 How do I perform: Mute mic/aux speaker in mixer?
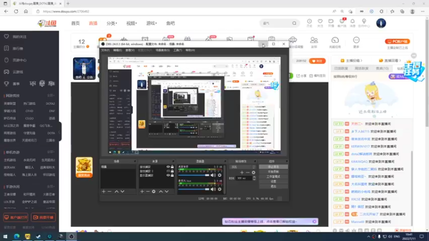(x=213, y=189)
